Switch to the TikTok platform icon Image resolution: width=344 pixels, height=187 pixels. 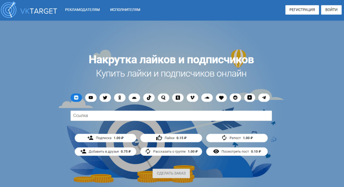[149, 98]
